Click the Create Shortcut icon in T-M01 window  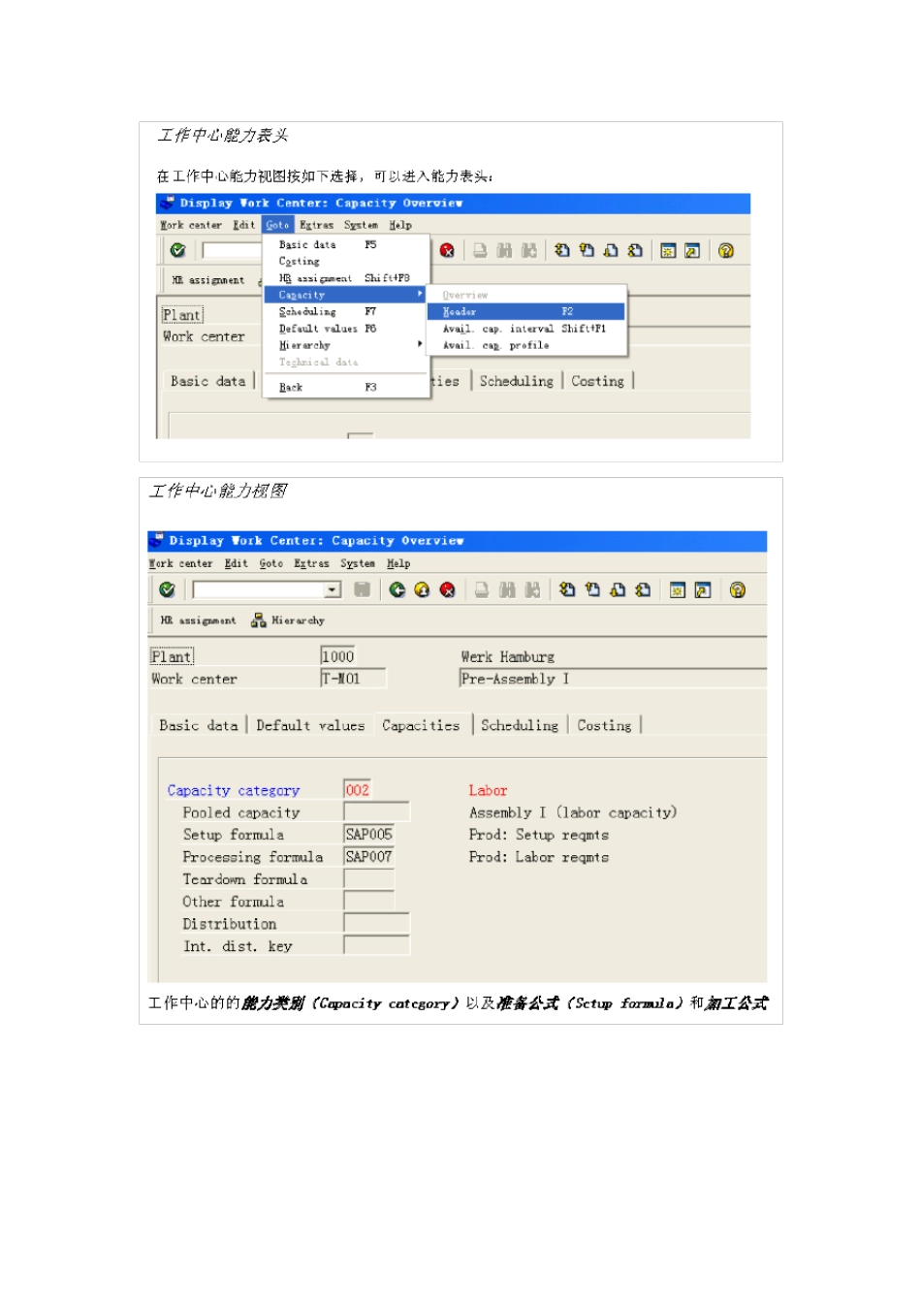pos(703,589)
